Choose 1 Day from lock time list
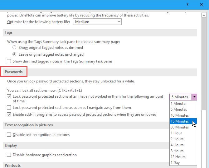Image resolution: width=209 pixels, height=168 pixels. point(183,162)
